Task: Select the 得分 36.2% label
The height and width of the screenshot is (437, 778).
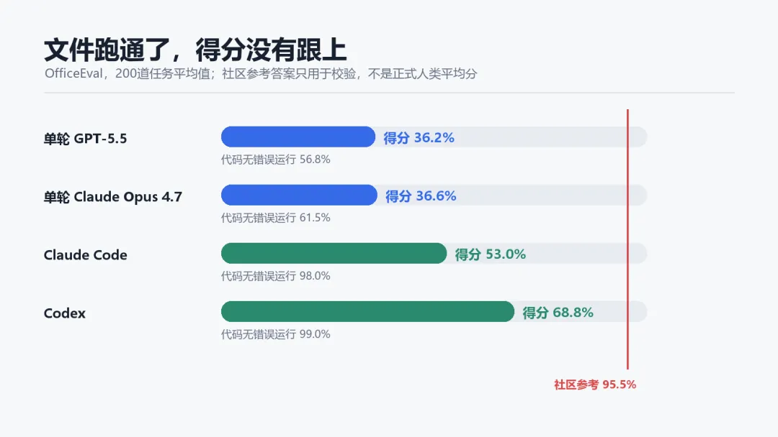Action: click(x=419, y=137)
